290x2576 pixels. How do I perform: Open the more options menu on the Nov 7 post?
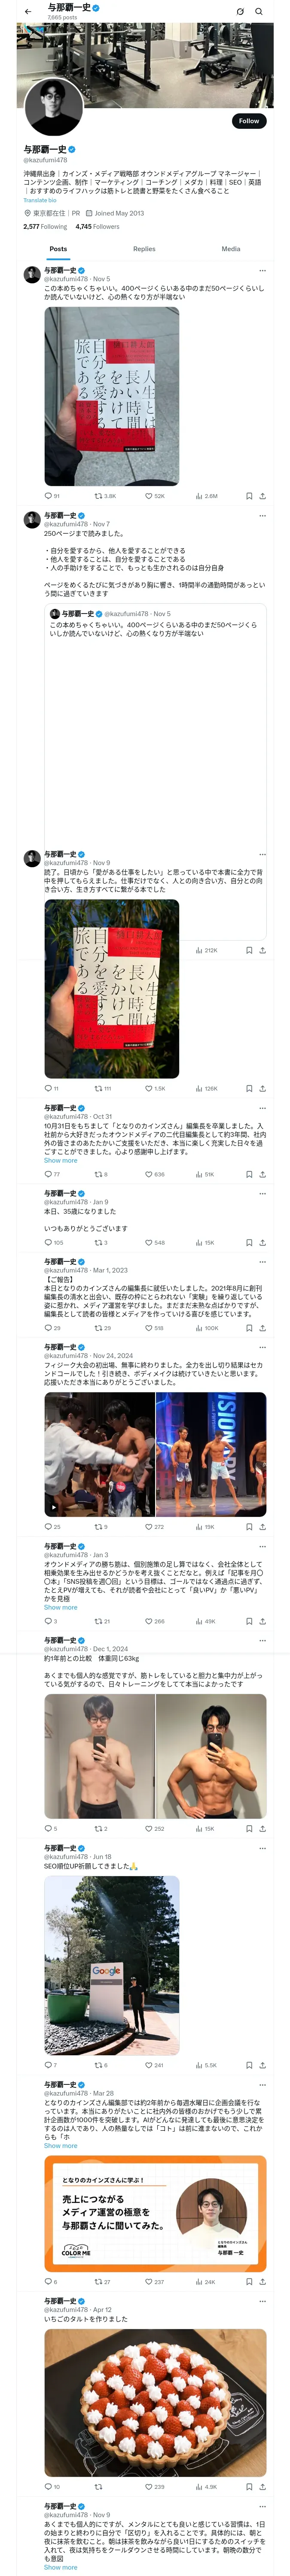[262, 515]
